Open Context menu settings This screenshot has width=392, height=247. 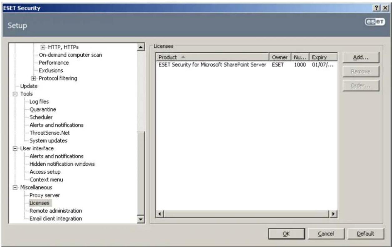coord(46,179)
